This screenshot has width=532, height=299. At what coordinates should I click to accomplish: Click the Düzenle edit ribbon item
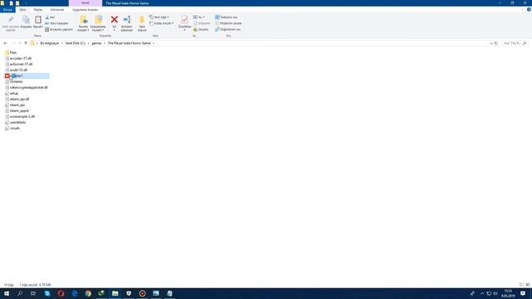(x=201, y=23)
